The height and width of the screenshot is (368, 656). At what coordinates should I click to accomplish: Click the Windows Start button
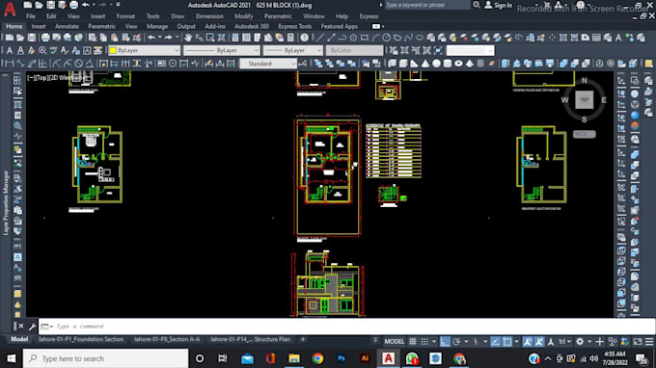(12, 358)
